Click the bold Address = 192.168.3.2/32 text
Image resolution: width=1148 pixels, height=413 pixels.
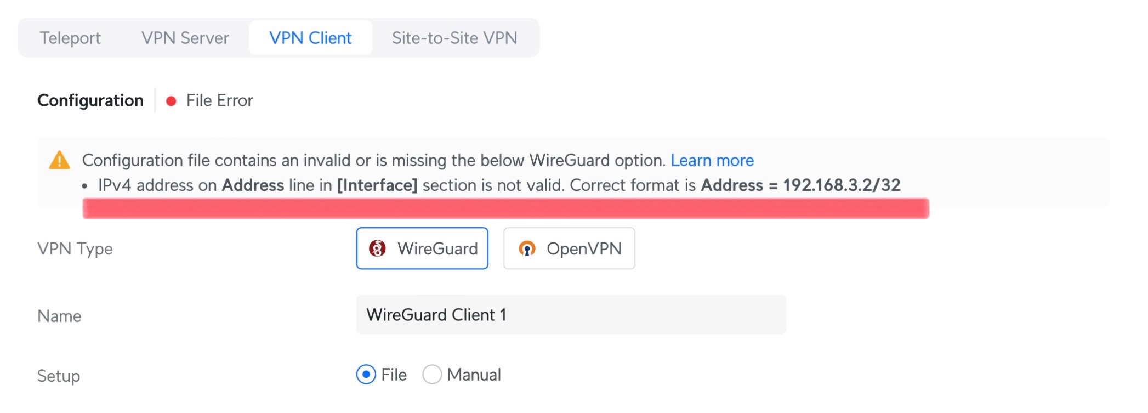tap(800, 185)
